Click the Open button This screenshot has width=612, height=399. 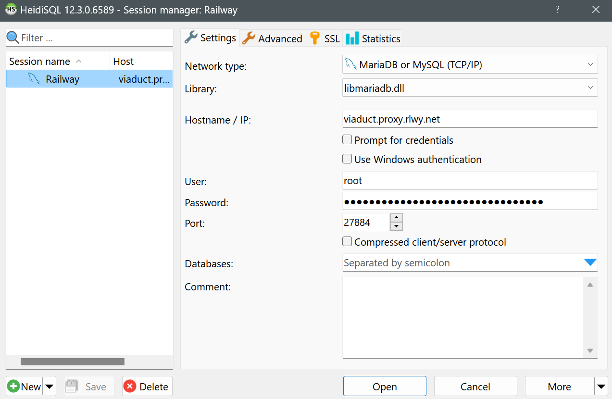[x=385, y=386]
